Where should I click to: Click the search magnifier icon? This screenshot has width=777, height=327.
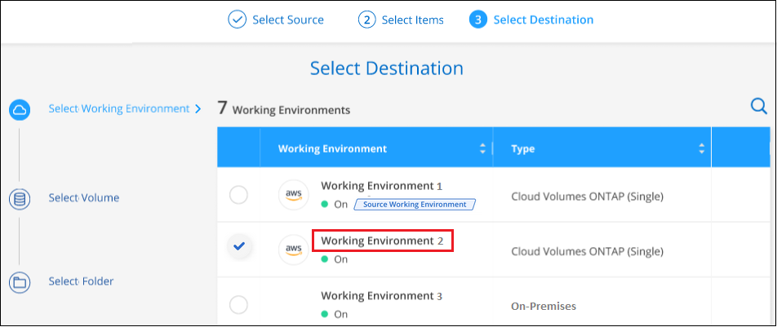pos(758,106)
